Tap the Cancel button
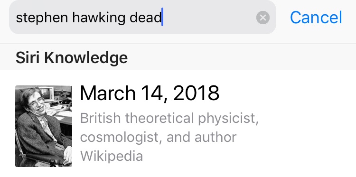The image size is (356, 177). [x=316, y=18]
